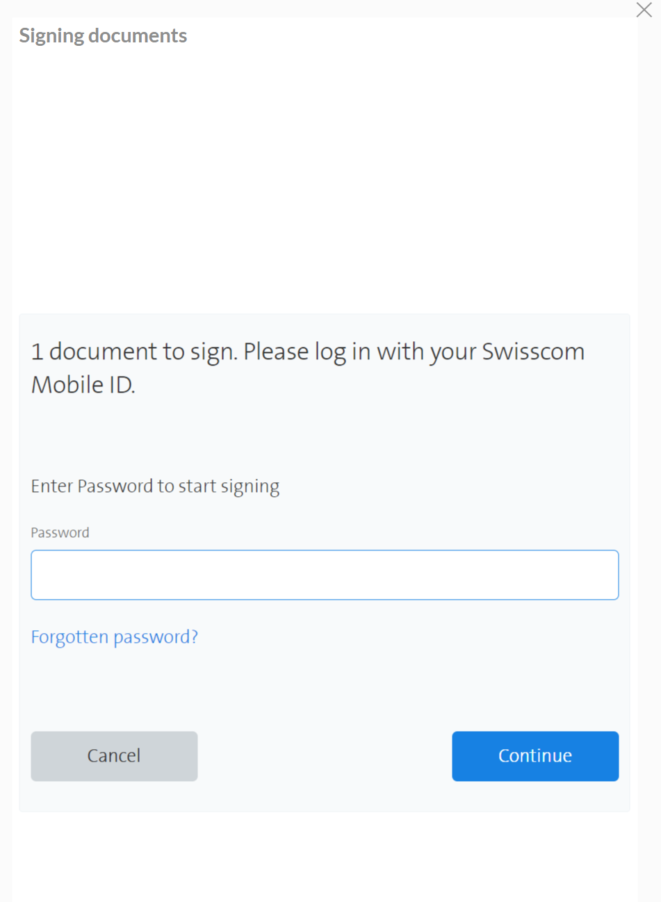Choose Cancel to exit document signing
661x902 pixels.
tap(114, 756)
